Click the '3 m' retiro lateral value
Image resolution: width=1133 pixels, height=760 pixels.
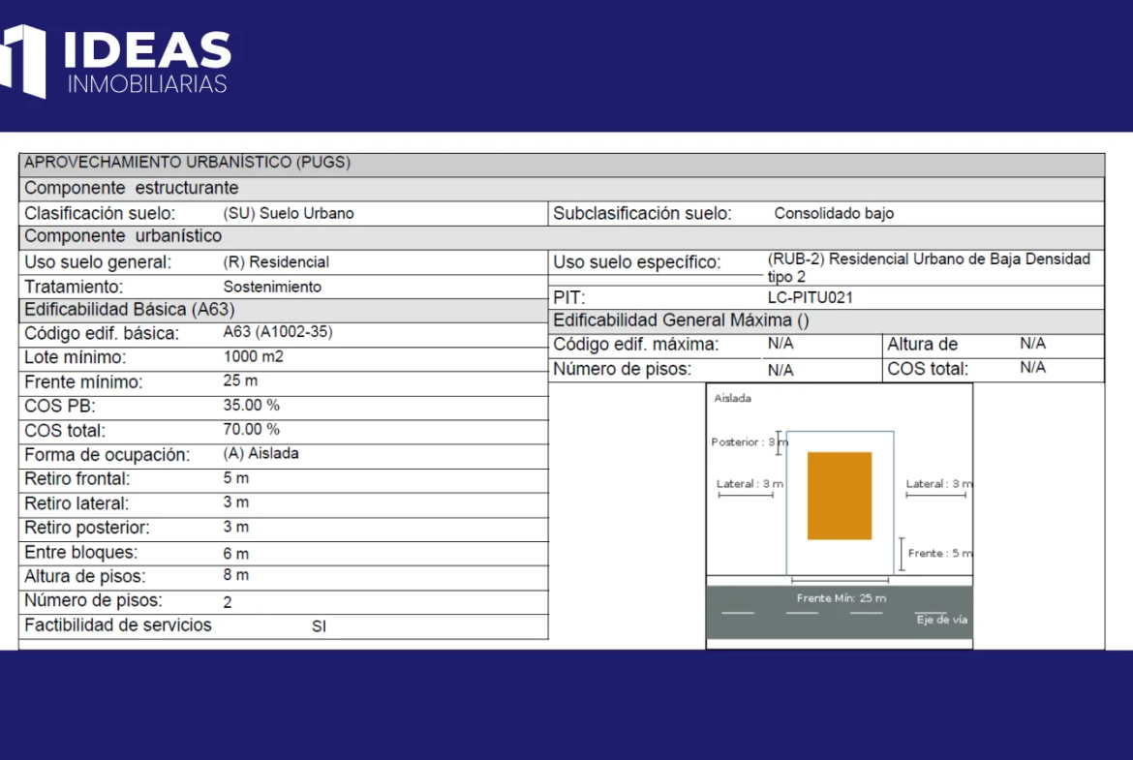[235, 502]
